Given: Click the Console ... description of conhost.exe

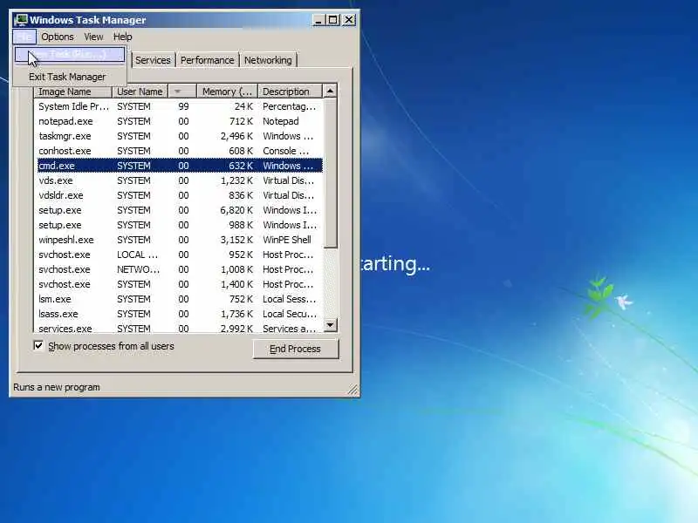Looking at the screenshot, I should click(x=285, y=151).
